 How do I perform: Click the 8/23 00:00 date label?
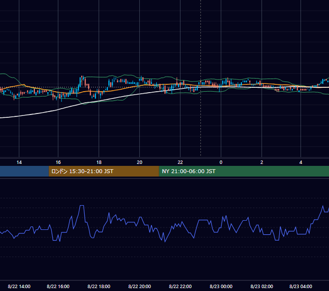click(221, 286)
